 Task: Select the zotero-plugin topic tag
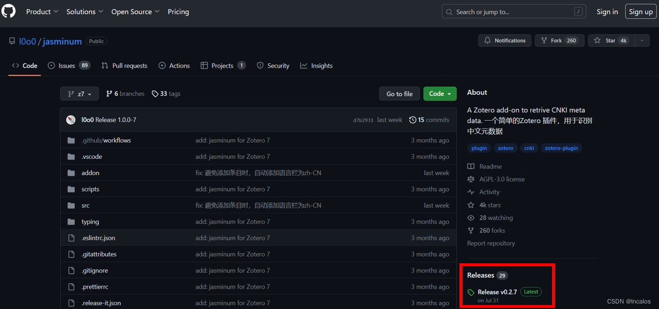point(561,148)
